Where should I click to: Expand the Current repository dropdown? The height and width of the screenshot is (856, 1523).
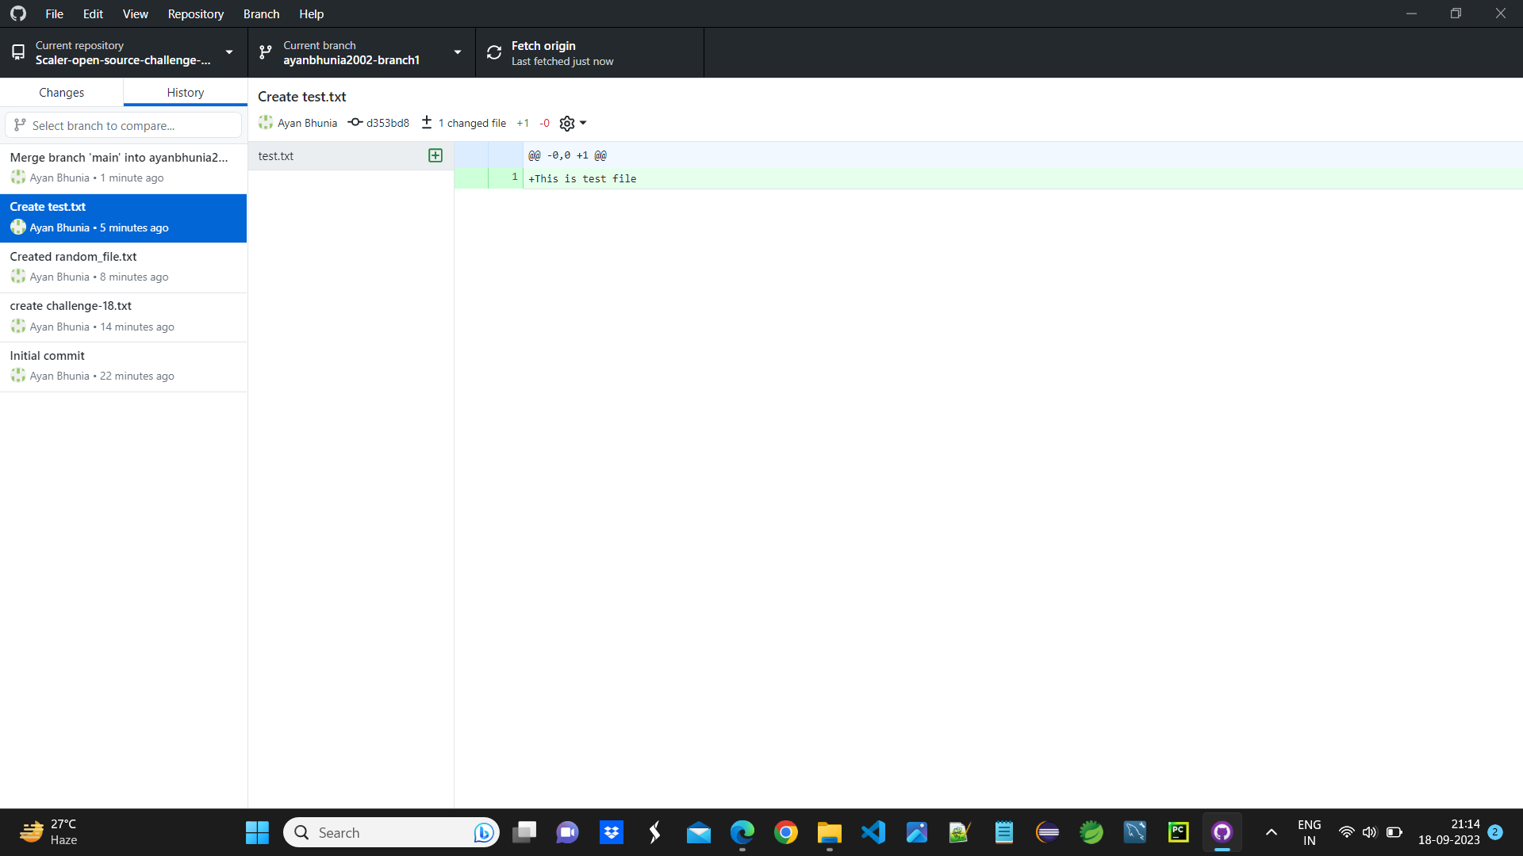(x=229, y=52)
